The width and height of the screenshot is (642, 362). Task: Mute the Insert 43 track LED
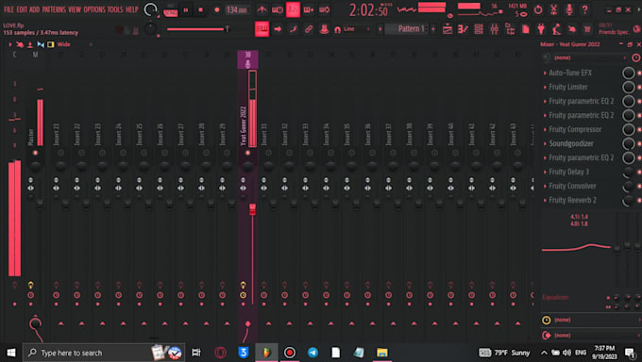(x=517, y=153)
